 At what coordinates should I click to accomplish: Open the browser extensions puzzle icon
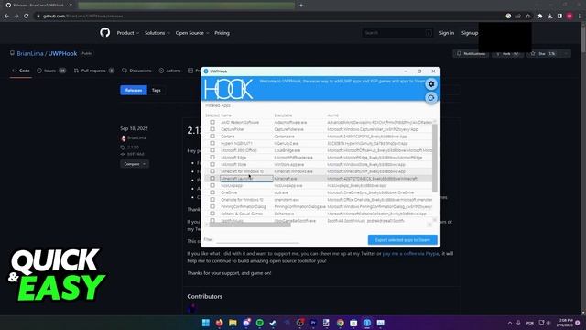(540, 16)
